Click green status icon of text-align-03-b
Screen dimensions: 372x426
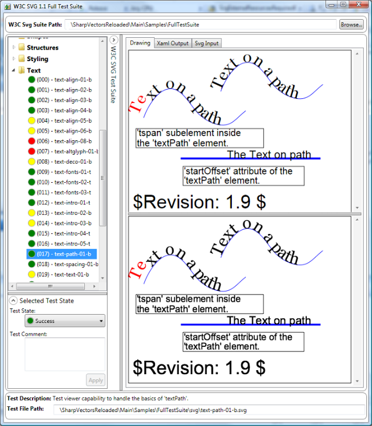pos(31,100)
